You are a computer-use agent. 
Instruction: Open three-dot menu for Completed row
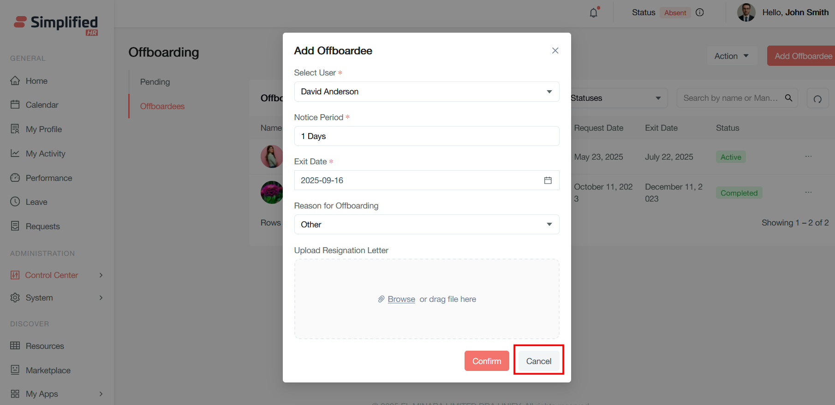point(808,192)
